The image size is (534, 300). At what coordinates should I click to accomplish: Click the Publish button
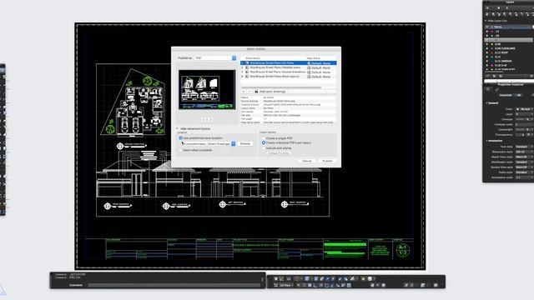(327, 161)
